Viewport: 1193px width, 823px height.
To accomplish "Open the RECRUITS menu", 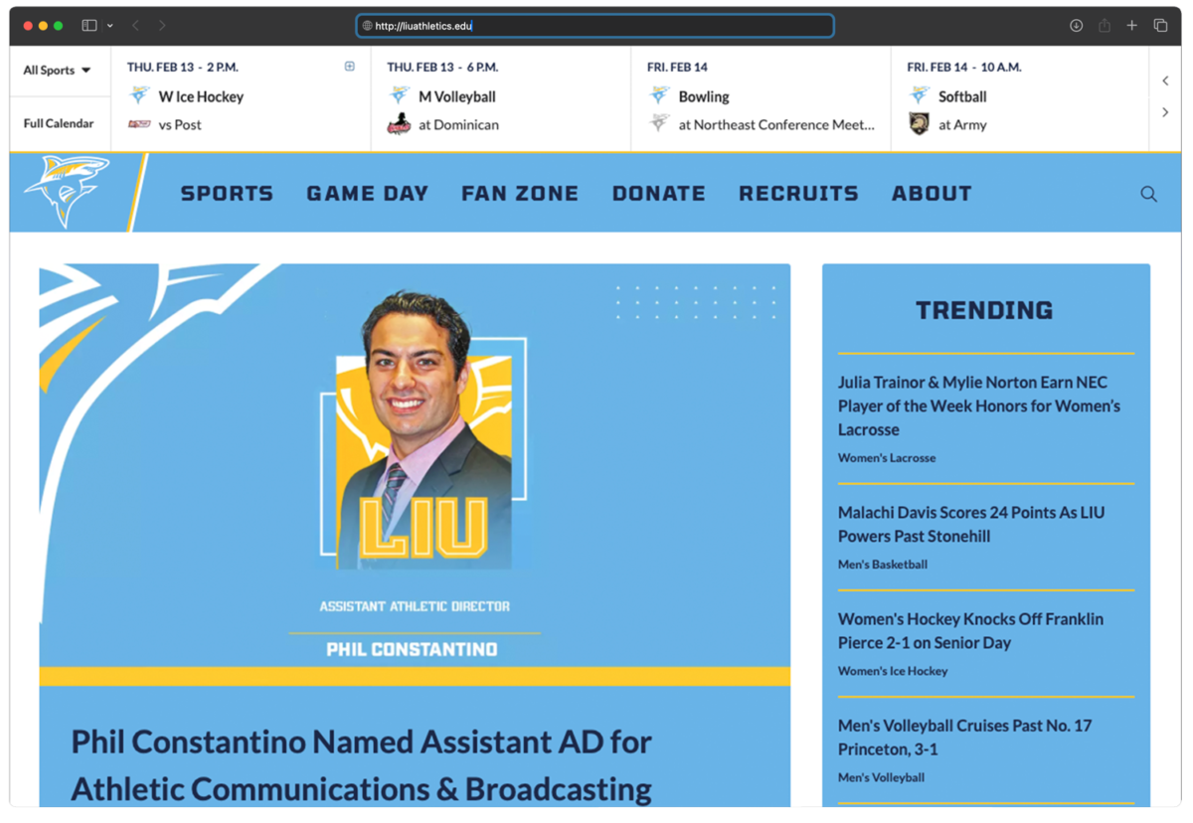I will 798,194.
